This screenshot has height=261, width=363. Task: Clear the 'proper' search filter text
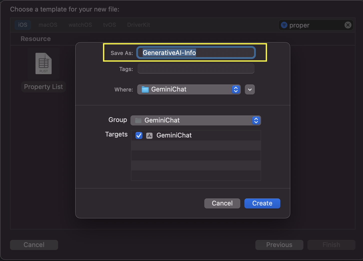[x=348, y=25]
